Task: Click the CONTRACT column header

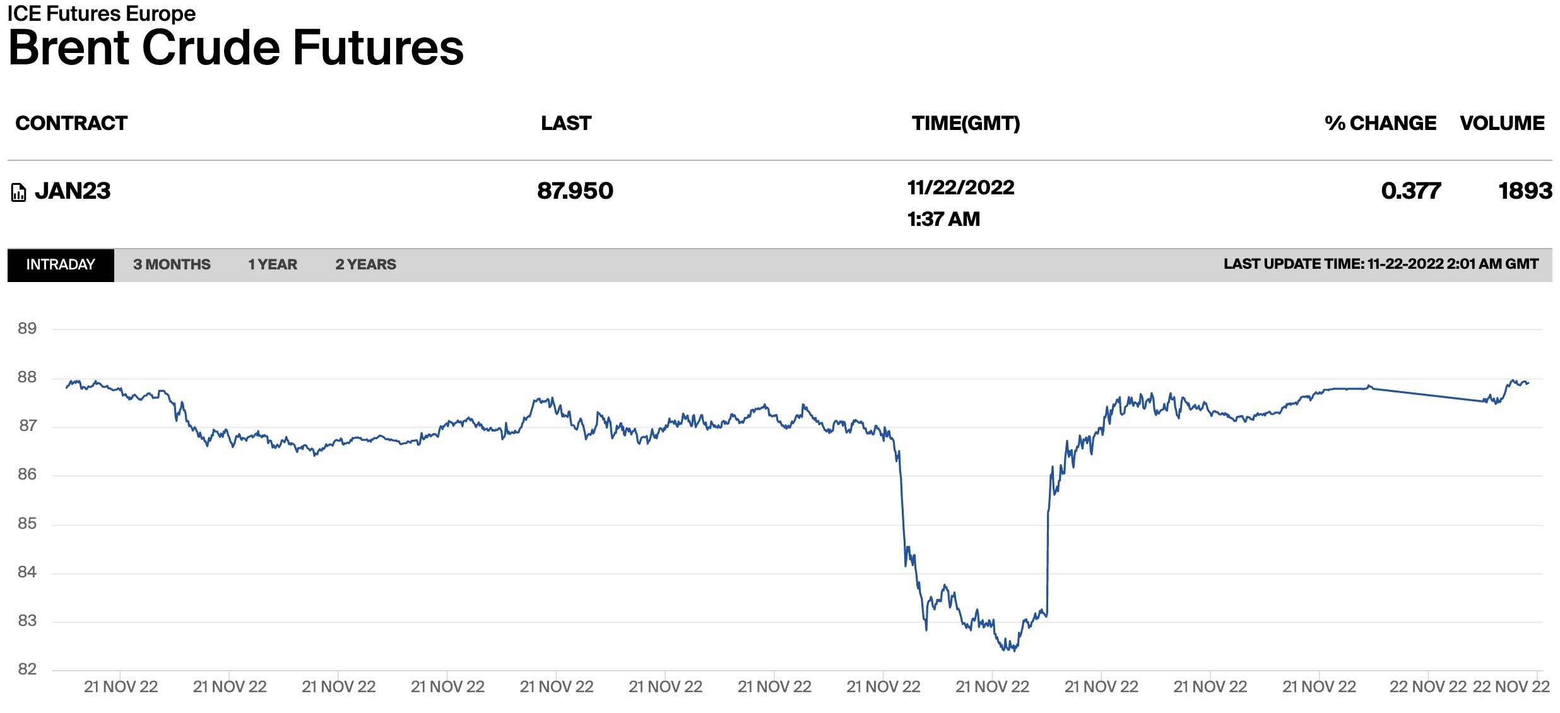Action: coord(71,123)
